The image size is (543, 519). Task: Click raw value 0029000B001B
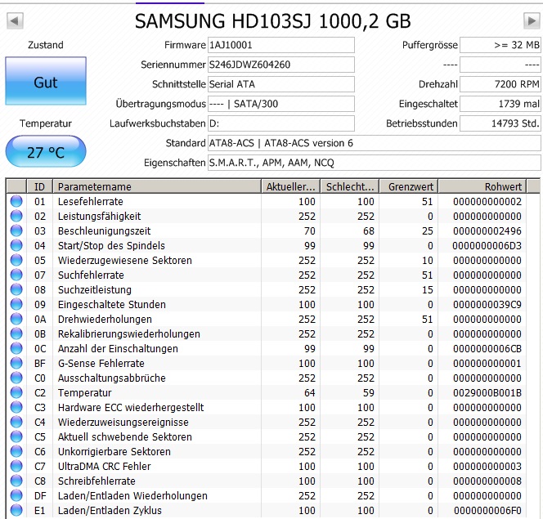click(x=487, y=392)
